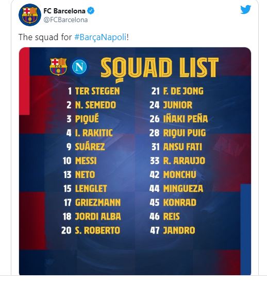
Task: Click SUÁREZ at number 9
Action: pos(90,147)
